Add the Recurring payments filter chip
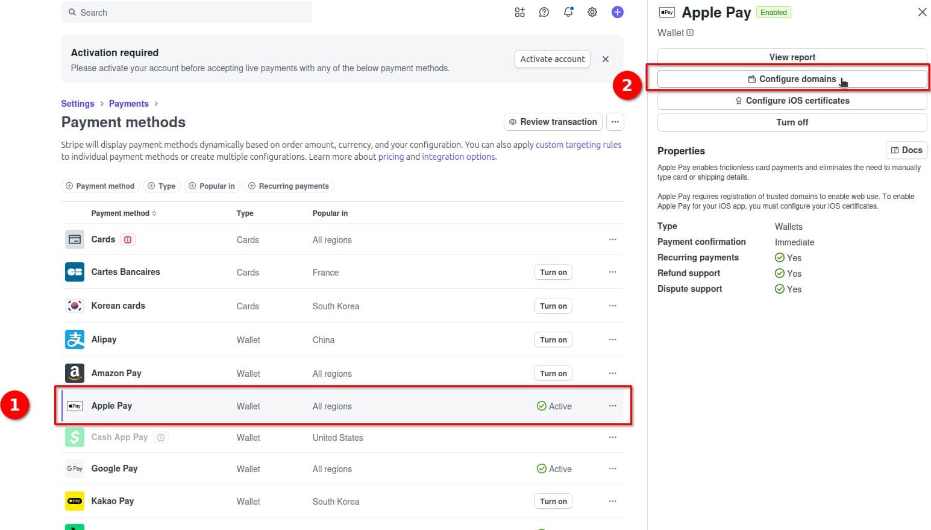The image size is (931, 530). (289, 186)
